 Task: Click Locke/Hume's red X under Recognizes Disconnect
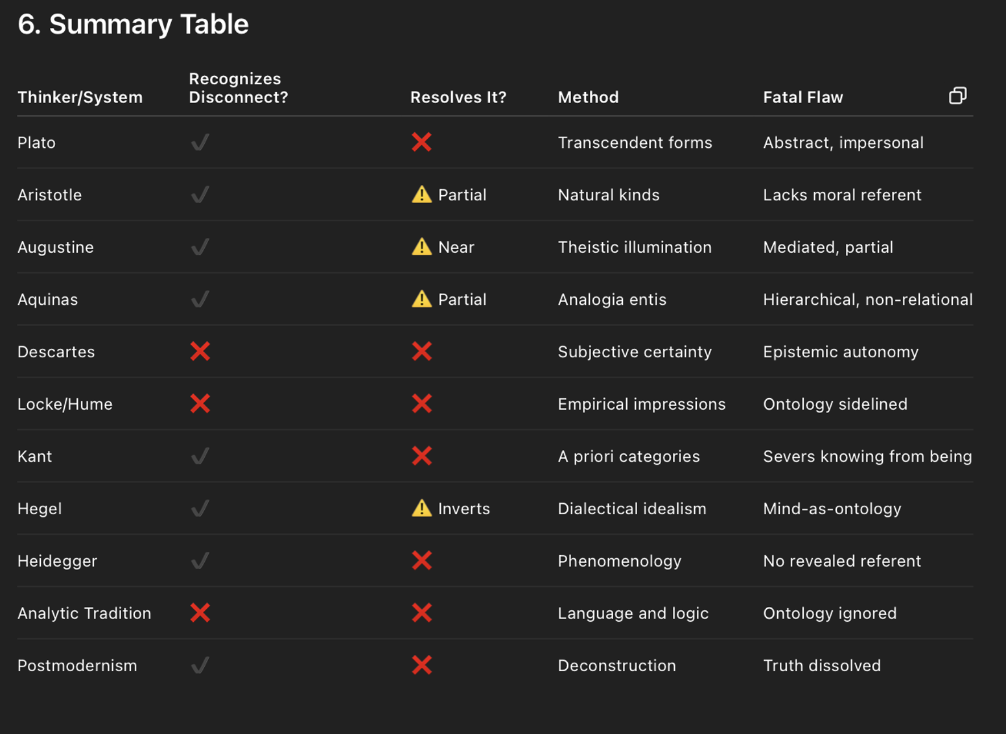pos(200,404)
